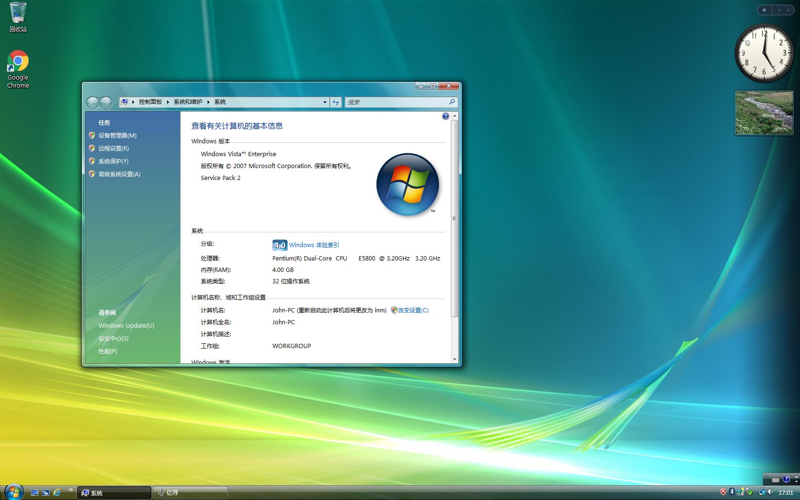Click the Safely Remove Hardware tray icon

(x=749, y=492)
